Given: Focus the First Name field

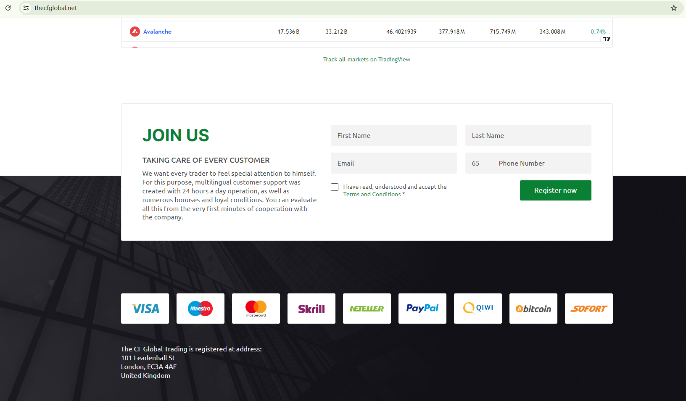Looking at the screenshot, I should 394,135.
